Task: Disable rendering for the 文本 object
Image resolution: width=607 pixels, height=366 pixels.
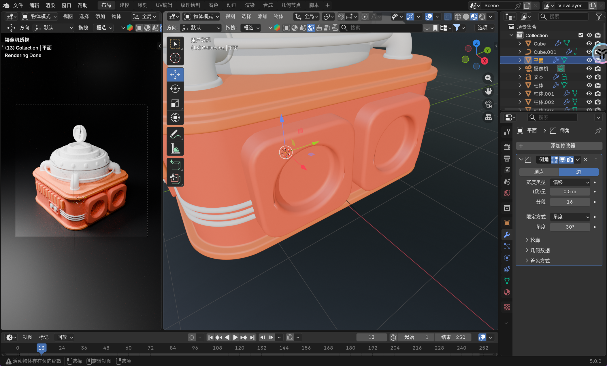Action: click(598, 77)
